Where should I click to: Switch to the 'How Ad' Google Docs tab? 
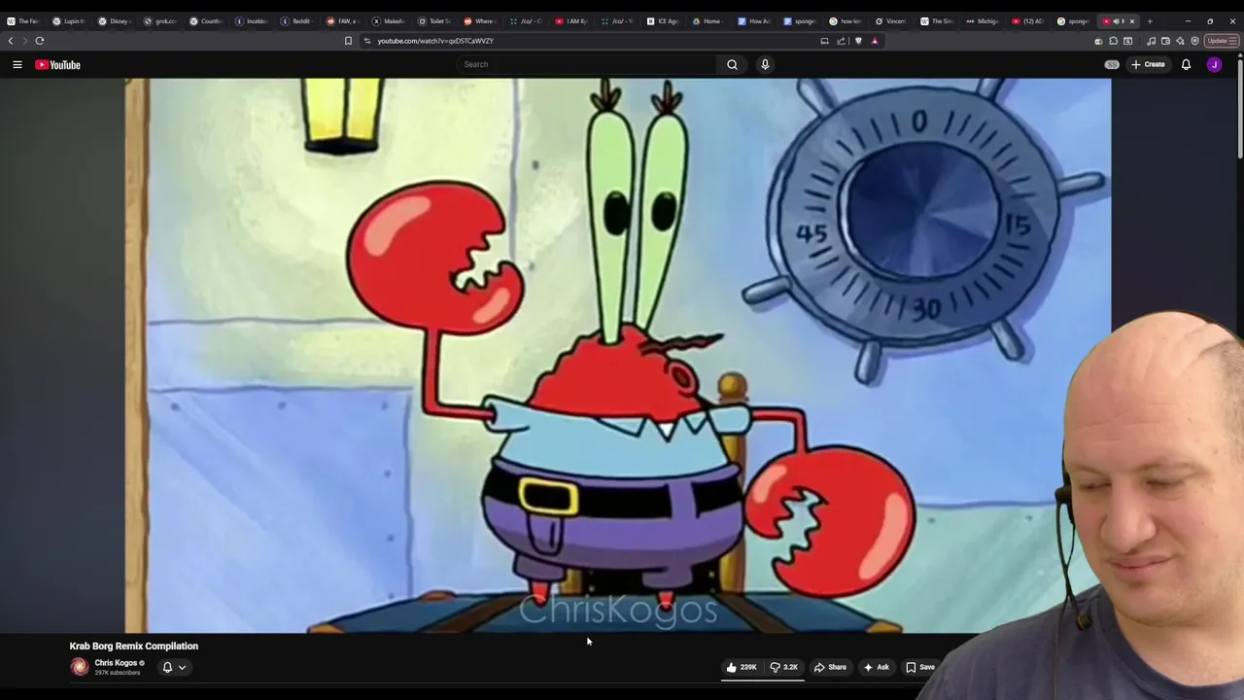pyautogui.click(x=754, y=21)
